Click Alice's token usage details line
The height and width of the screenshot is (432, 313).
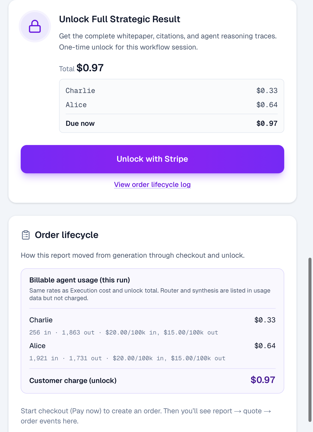[127, 358]
